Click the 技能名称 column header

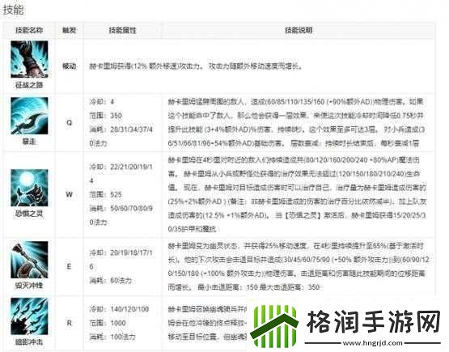point(29,30)
